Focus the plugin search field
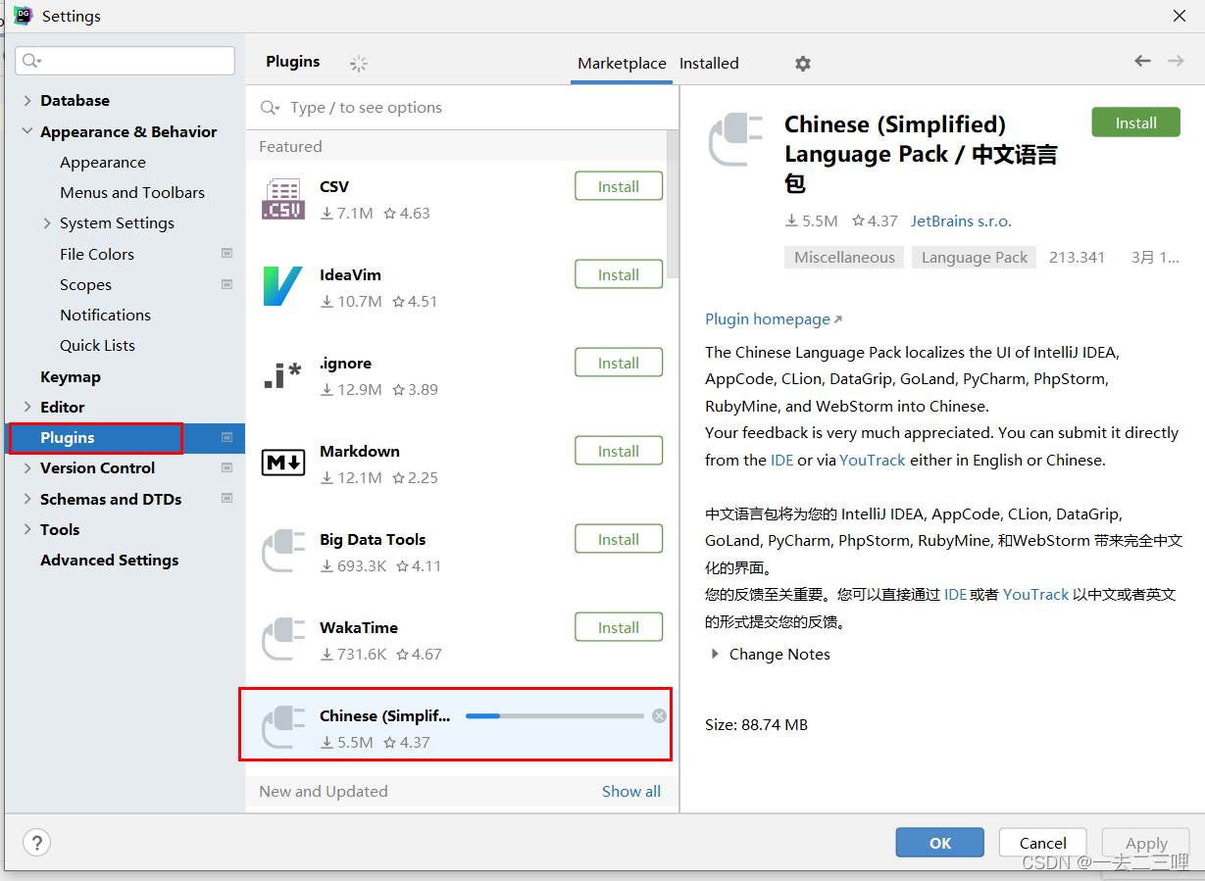The image size is (1205, 881). coord(462,108)
